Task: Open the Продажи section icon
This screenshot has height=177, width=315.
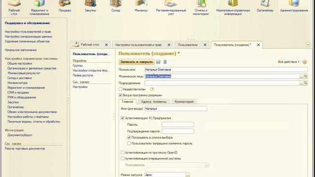Action: click(64, 3)
